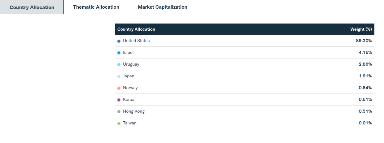Select the United States row label
Screen dimensions: 384x143
click(136, 41)
